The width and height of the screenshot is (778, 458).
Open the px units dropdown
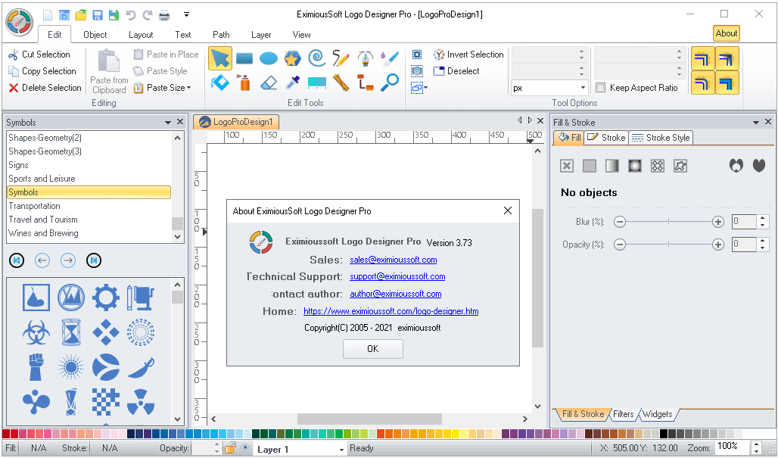coord(583,88)
